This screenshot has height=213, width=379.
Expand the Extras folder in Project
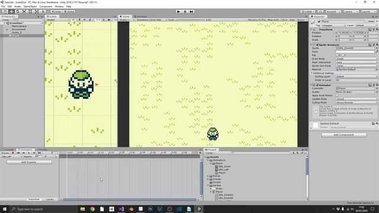(208, 176)
